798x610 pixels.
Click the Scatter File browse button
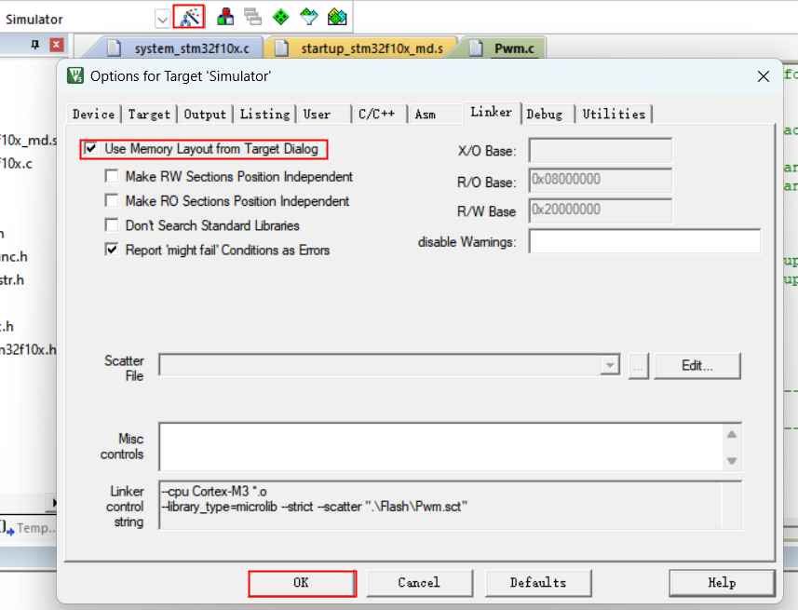[638, 366]
